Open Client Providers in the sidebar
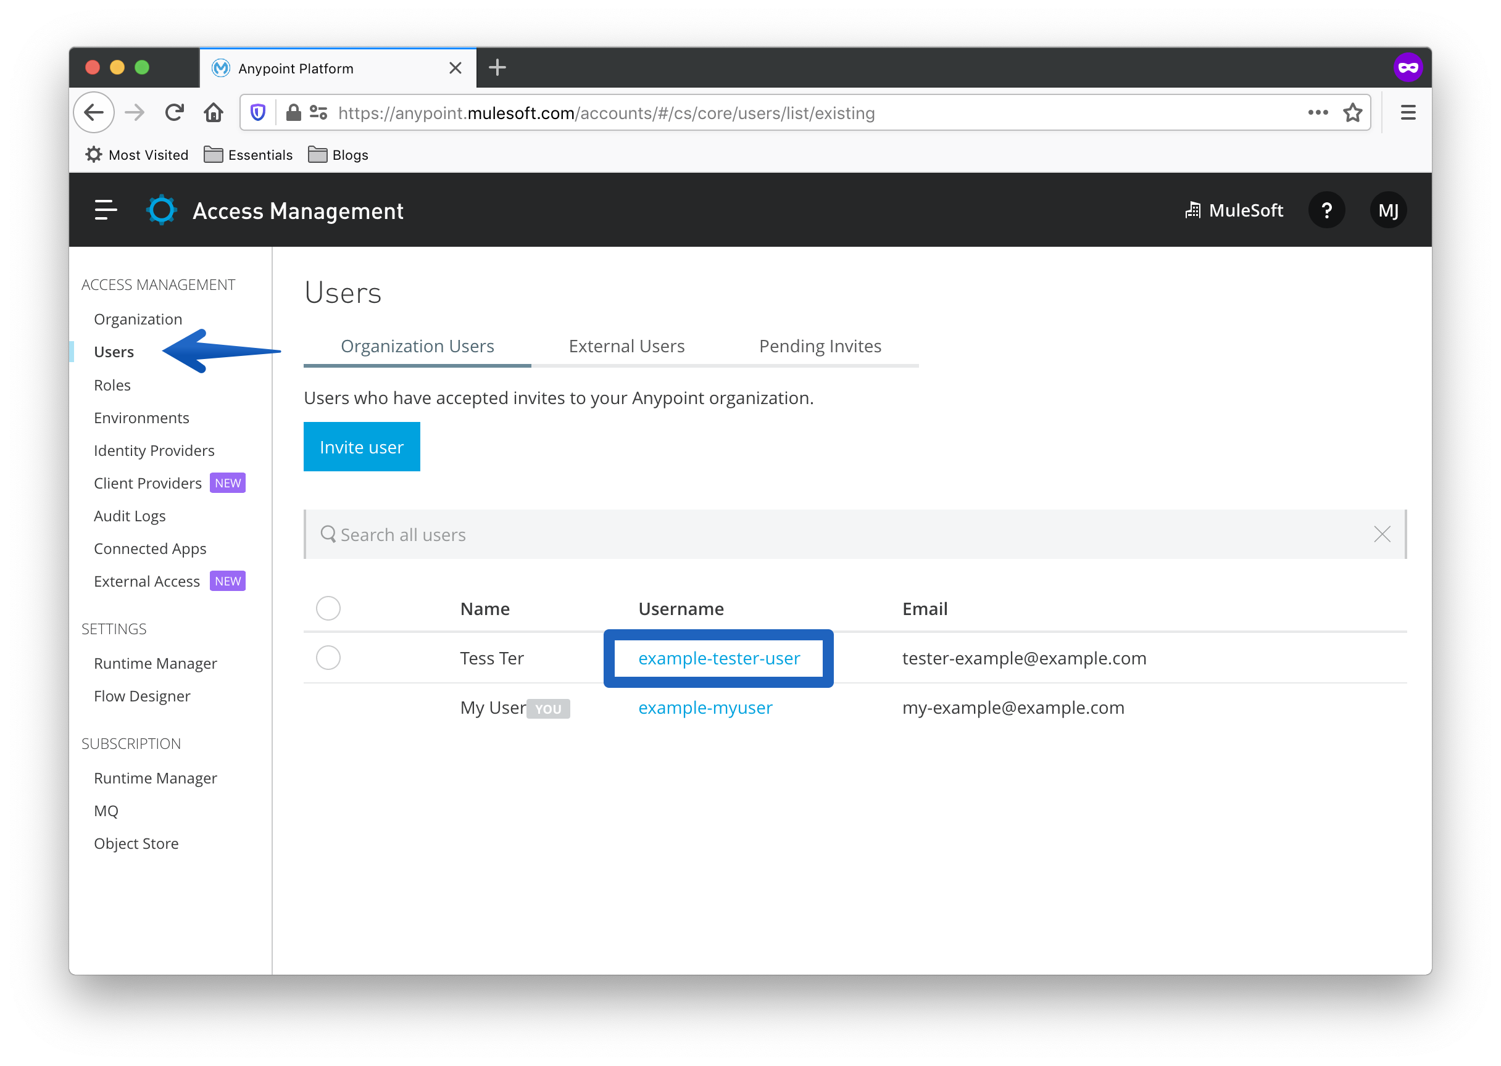1501x1066 pixels. click(148, 483)
